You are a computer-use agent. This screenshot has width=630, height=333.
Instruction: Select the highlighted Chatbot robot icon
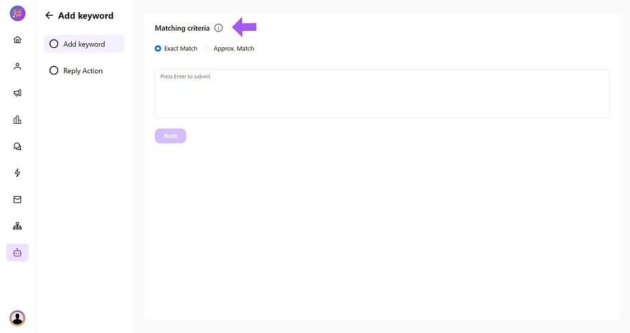pyautogui.click(x=17, y=253)
